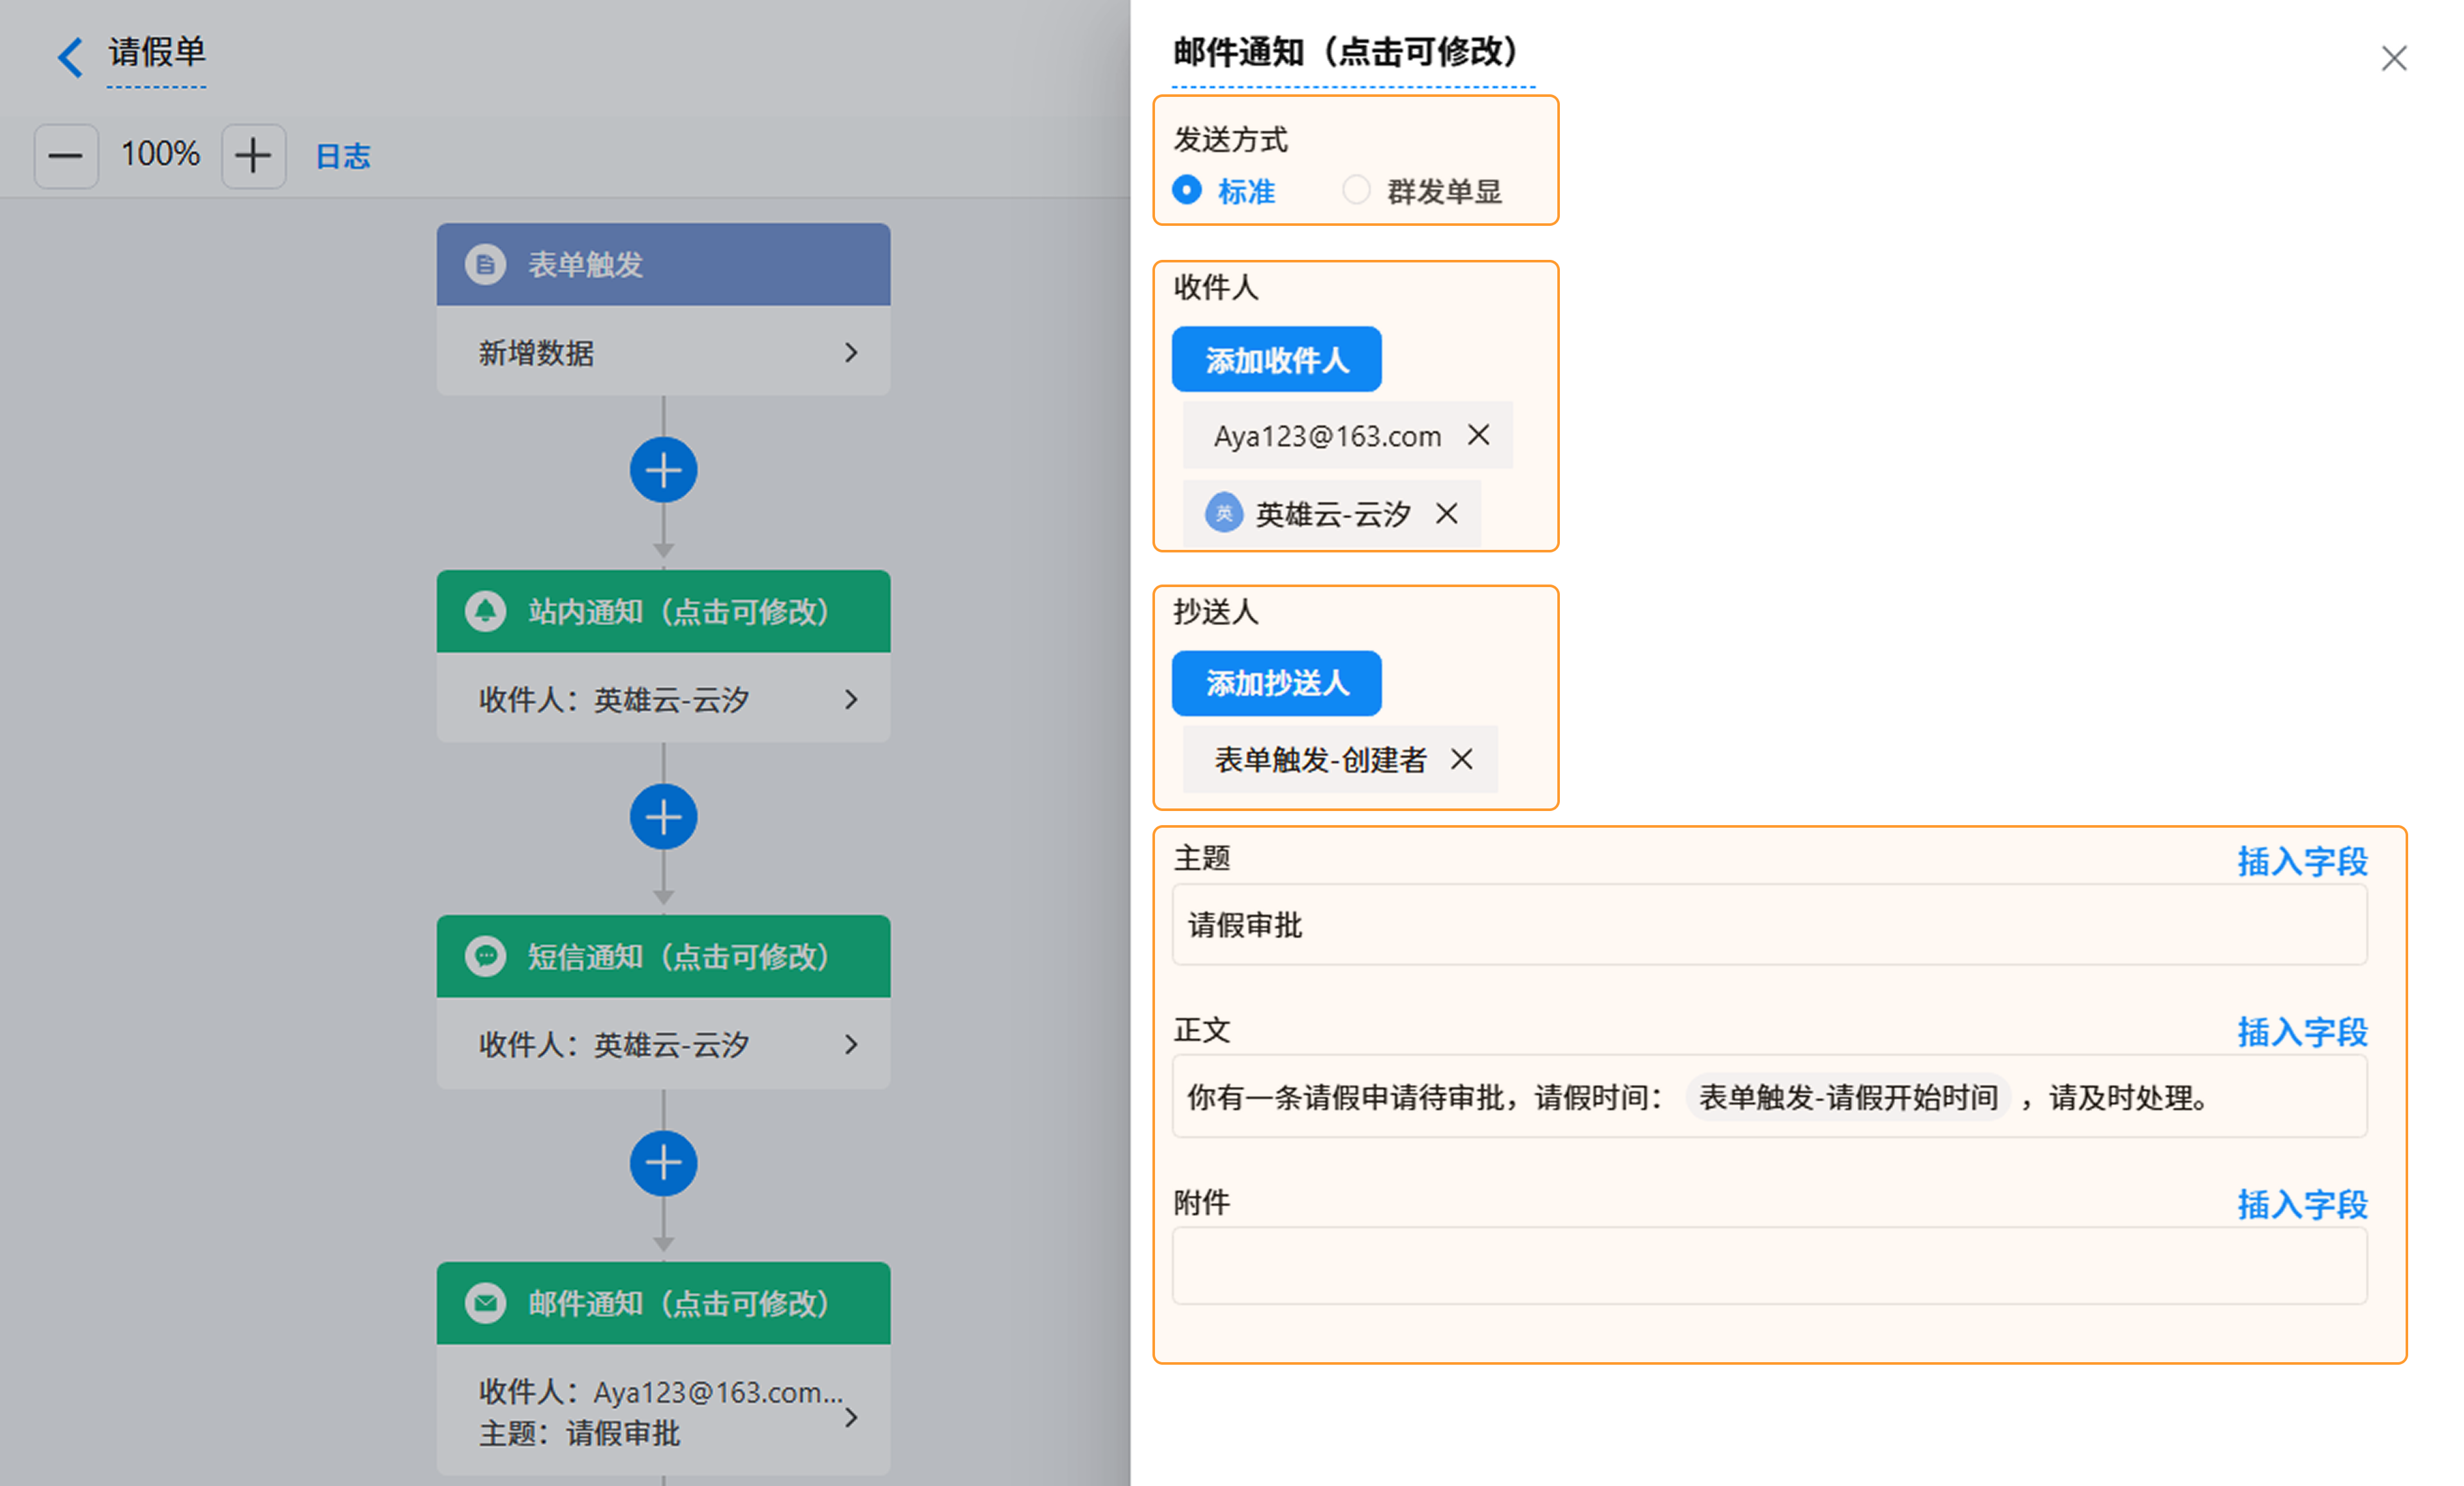
Task: Click the bell icon on 站内通知
Action: coord(485,611)
